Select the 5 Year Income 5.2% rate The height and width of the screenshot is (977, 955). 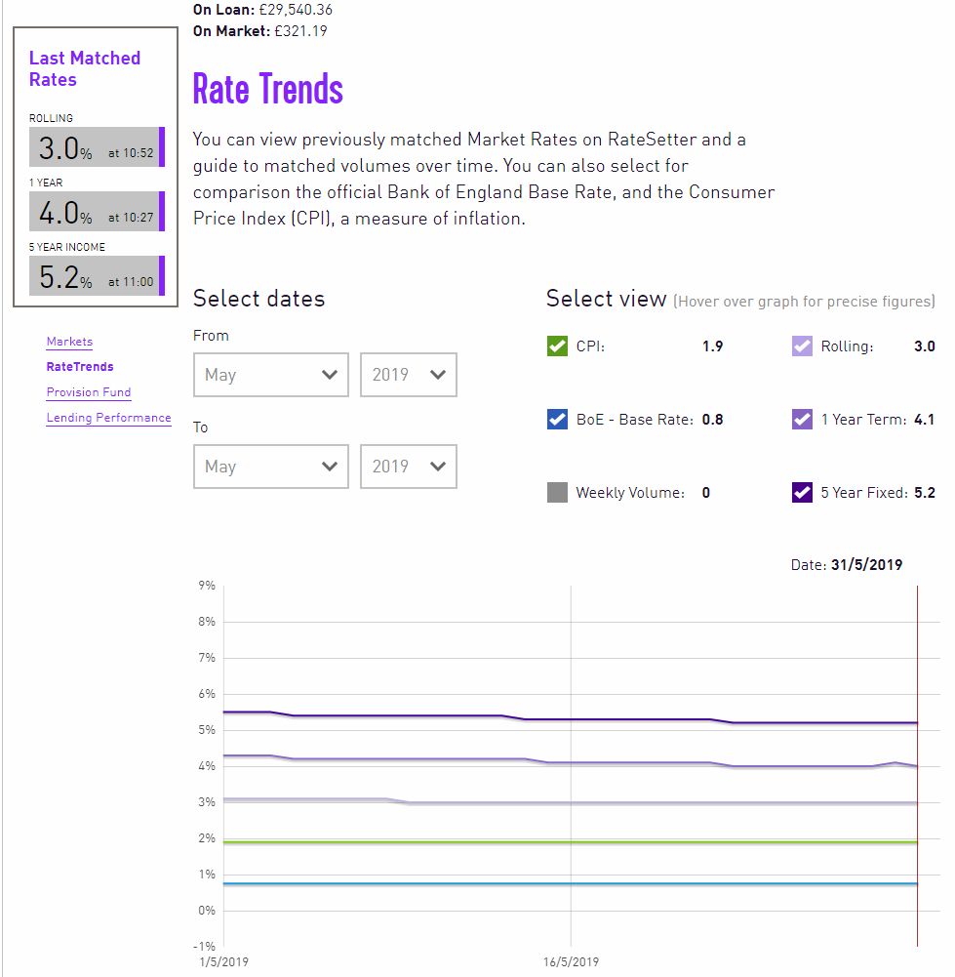tap(98, 275)
